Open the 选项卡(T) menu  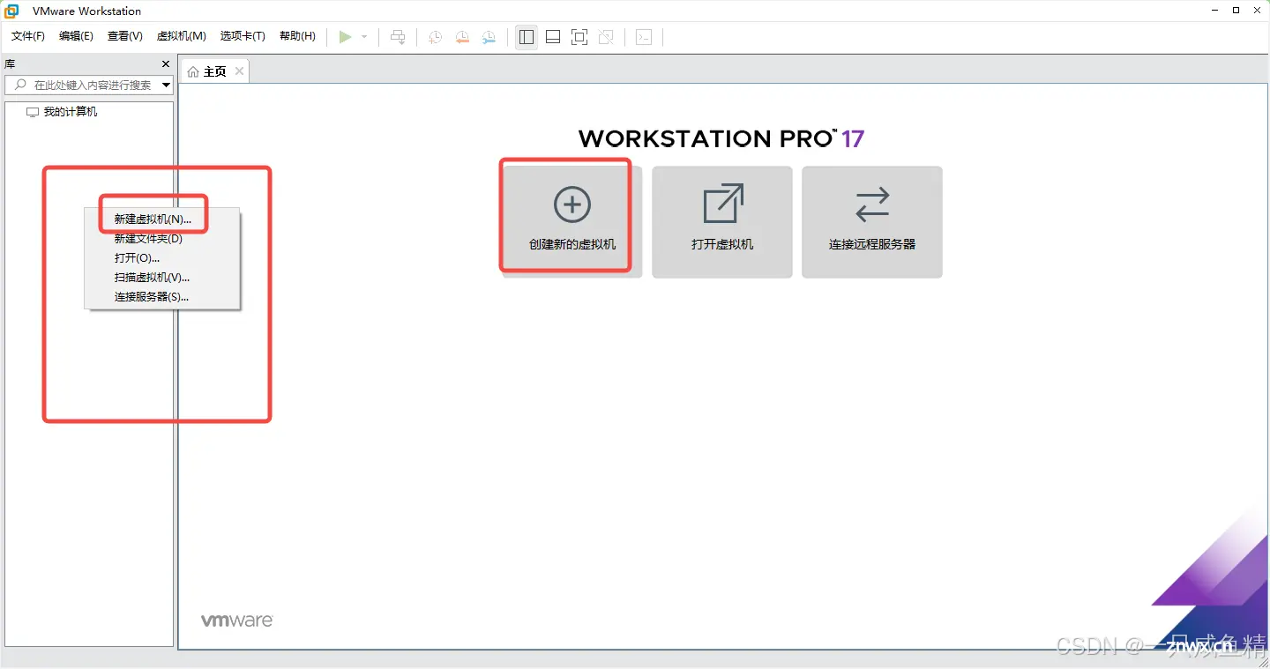[x=243, y=36]
